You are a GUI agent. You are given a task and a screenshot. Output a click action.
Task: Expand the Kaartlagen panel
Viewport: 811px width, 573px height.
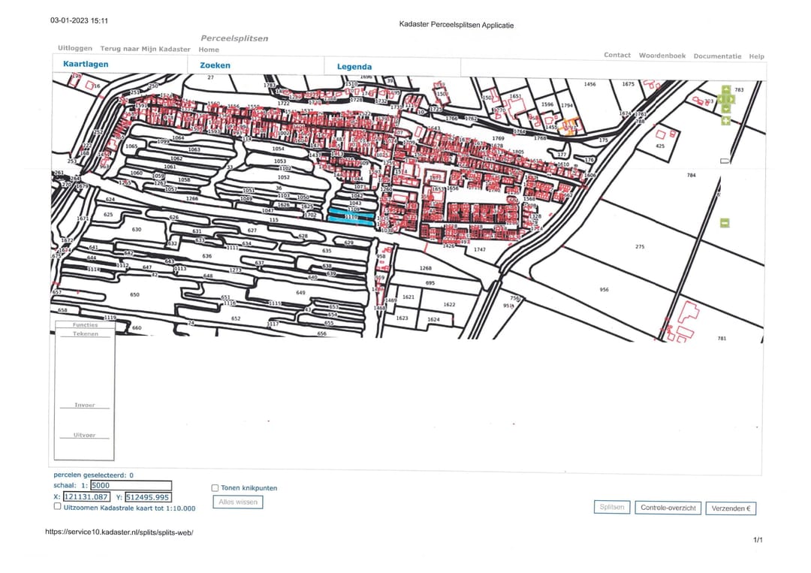coord(86,65)
